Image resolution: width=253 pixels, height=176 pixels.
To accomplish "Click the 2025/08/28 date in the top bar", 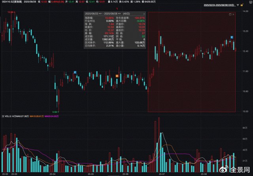I will (x=30, y=2).
